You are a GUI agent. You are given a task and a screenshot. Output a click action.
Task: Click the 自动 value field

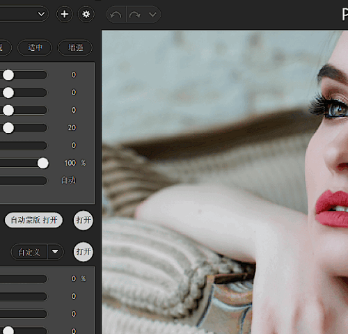pyautogui.click(x=68, y=180)
